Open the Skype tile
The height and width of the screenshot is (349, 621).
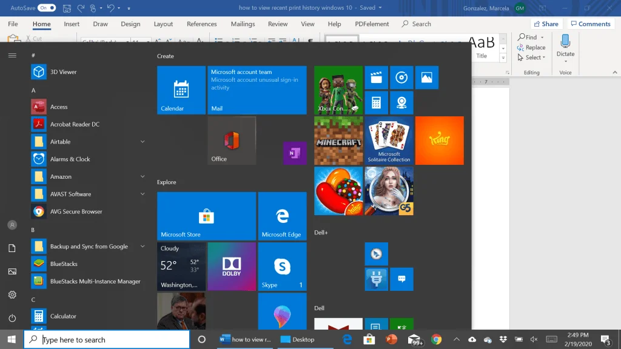tap(283, 267)
